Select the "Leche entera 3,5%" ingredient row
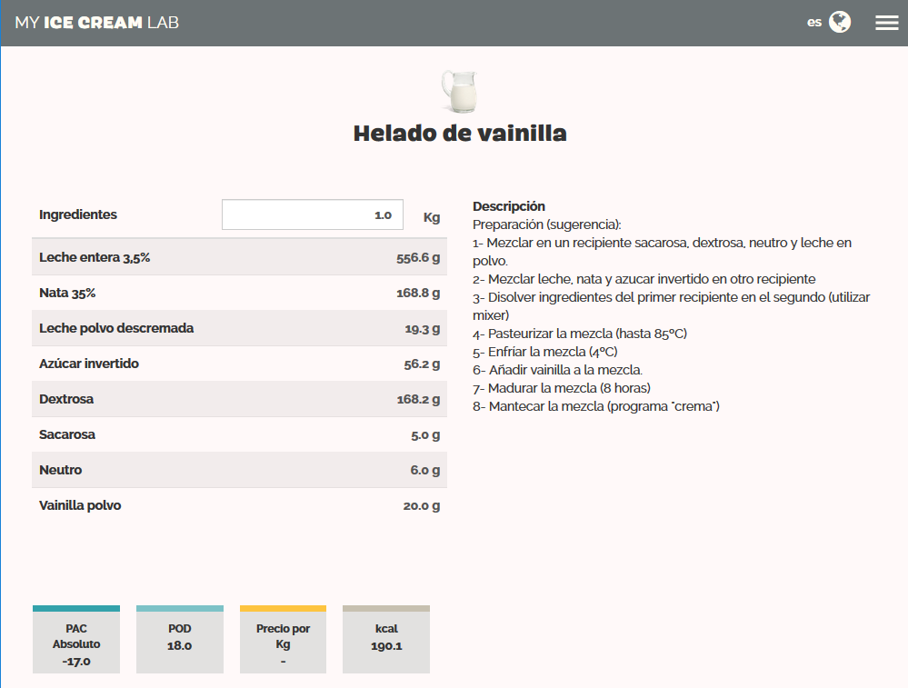The width and height of the screenshot is (908, 688). [x=239, y=257]
